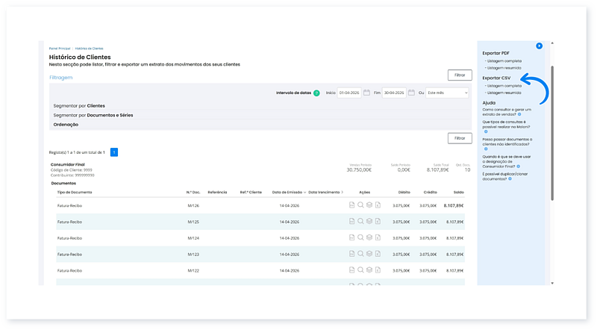Click the magnifier icon for document M/122
The width and height of the screenshot is (597, 330).
pos(360,270)
